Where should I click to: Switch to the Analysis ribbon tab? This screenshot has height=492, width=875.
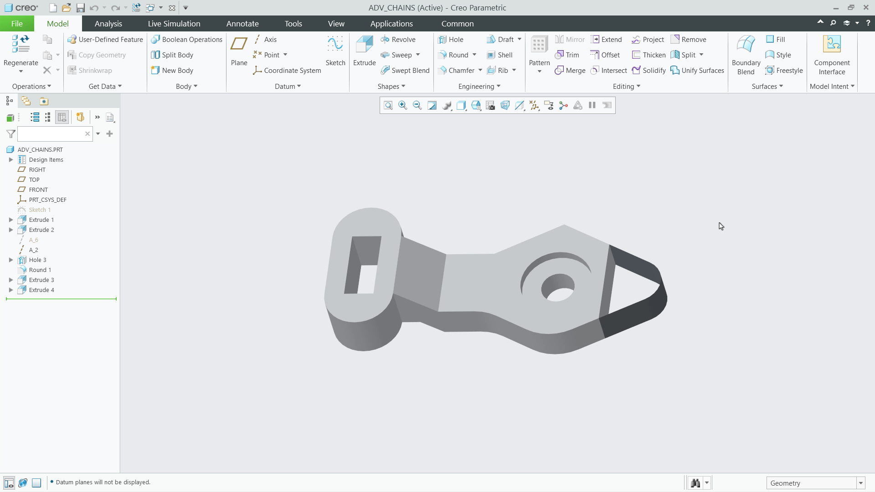[108, 24]
